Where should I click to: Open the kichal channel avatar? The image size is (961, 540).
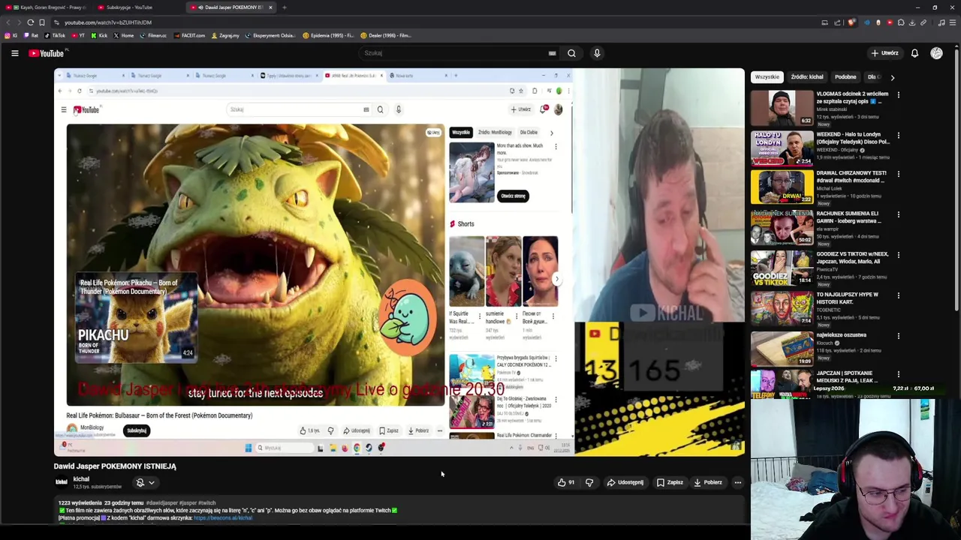62,482
